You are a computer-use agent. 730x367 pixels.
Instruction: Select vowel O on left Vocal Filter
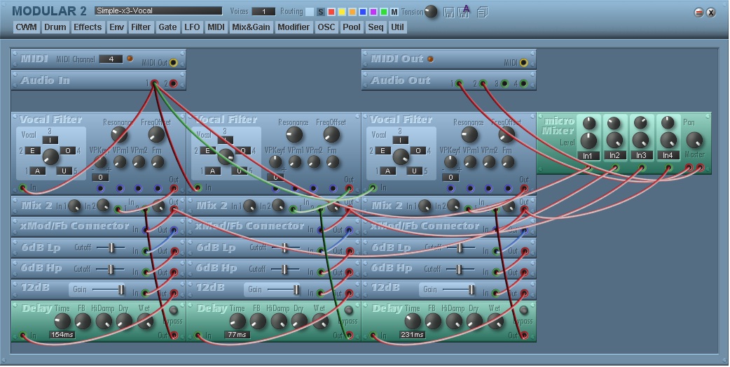coord(68,150)
